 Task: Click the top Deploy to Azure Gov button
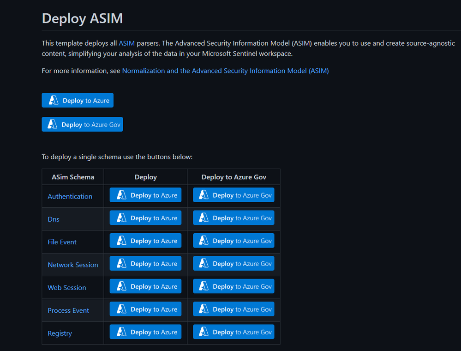click(x=82, y=124)
